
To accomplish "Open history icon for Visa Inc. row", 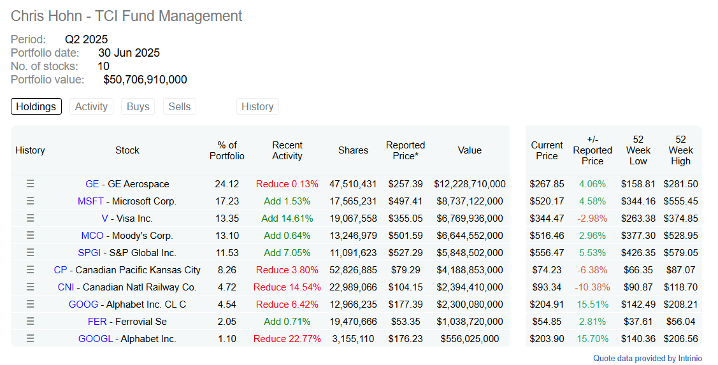I will [30, 218].
